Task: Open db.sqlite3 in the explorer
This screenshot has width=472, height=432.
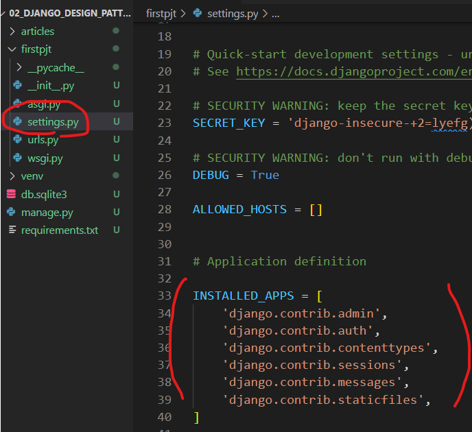Action: coord(44,194)
